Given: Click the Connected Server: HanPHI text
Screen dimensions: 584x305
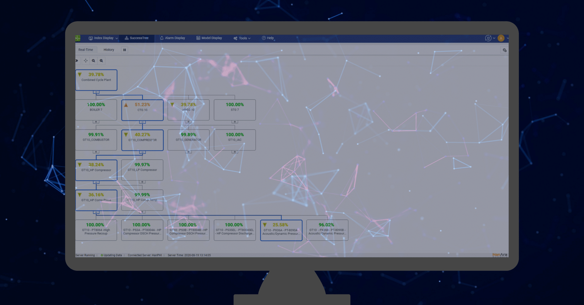Looking at the screenshot, I should 145,255.
